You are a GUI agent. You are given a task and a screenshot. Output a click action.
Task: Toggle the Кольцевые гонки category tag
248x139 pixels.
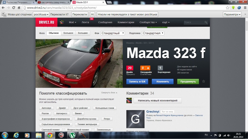(x=105, y=108)
